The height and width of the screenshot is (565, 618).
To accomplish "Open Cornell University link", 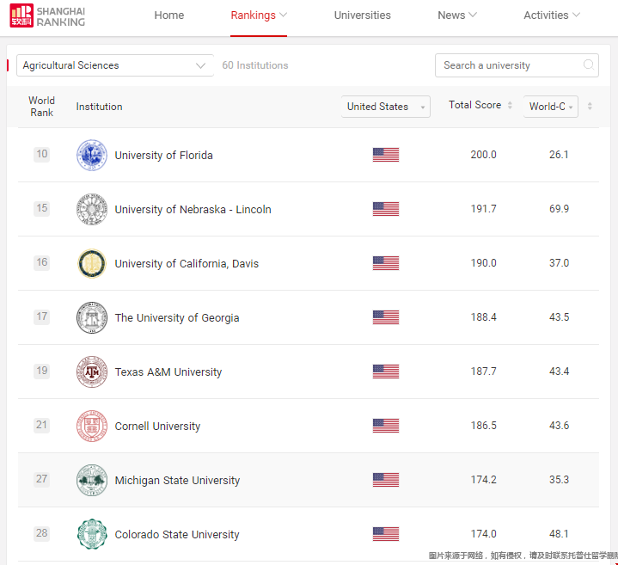I will pyautogui.click(x=157, y=427).
